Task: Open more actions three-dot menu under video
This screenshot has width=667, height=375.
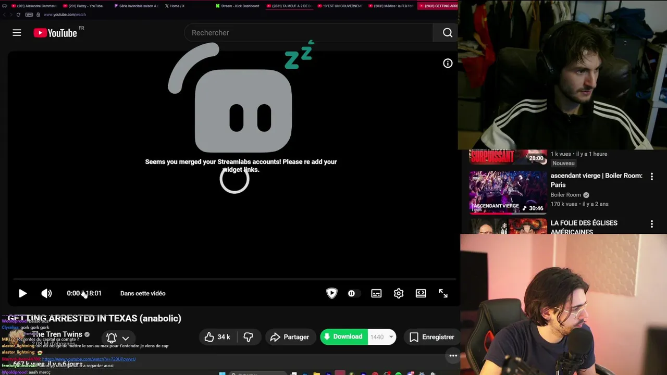Action: click(x=453, y=356)
